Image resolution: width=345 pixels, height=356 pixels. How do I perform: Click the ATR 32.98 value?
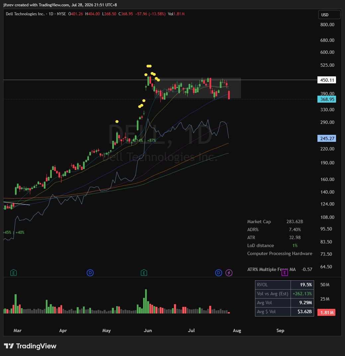(295, 237)
